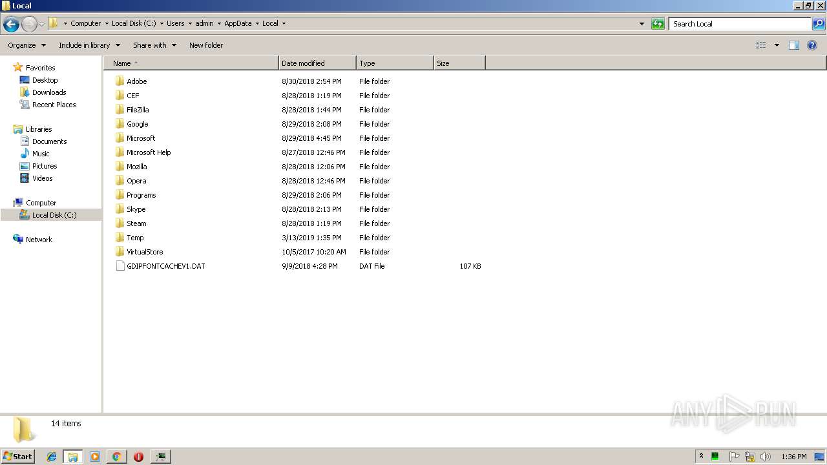This screenshot has height=465, width=827.
Task: Click the Forward navigation arrow
Action: (x=29, y=25)
